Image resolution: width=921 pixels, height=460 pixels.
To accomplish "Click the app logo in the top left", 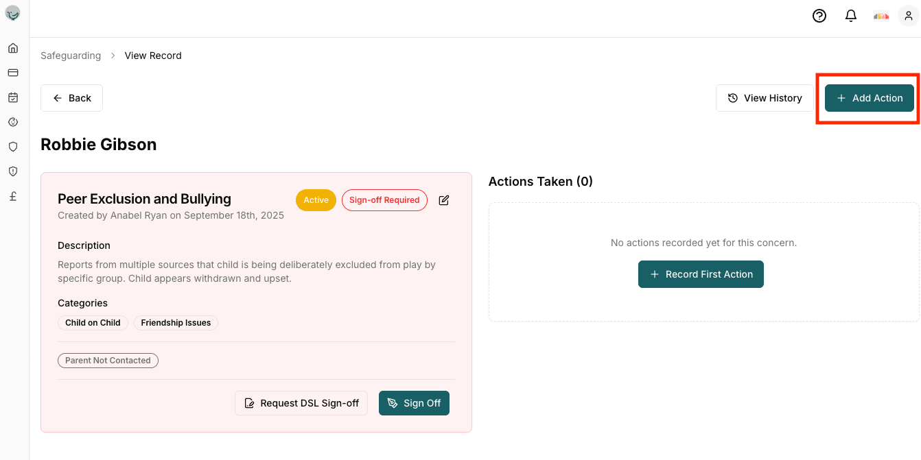I will point(12,12).
